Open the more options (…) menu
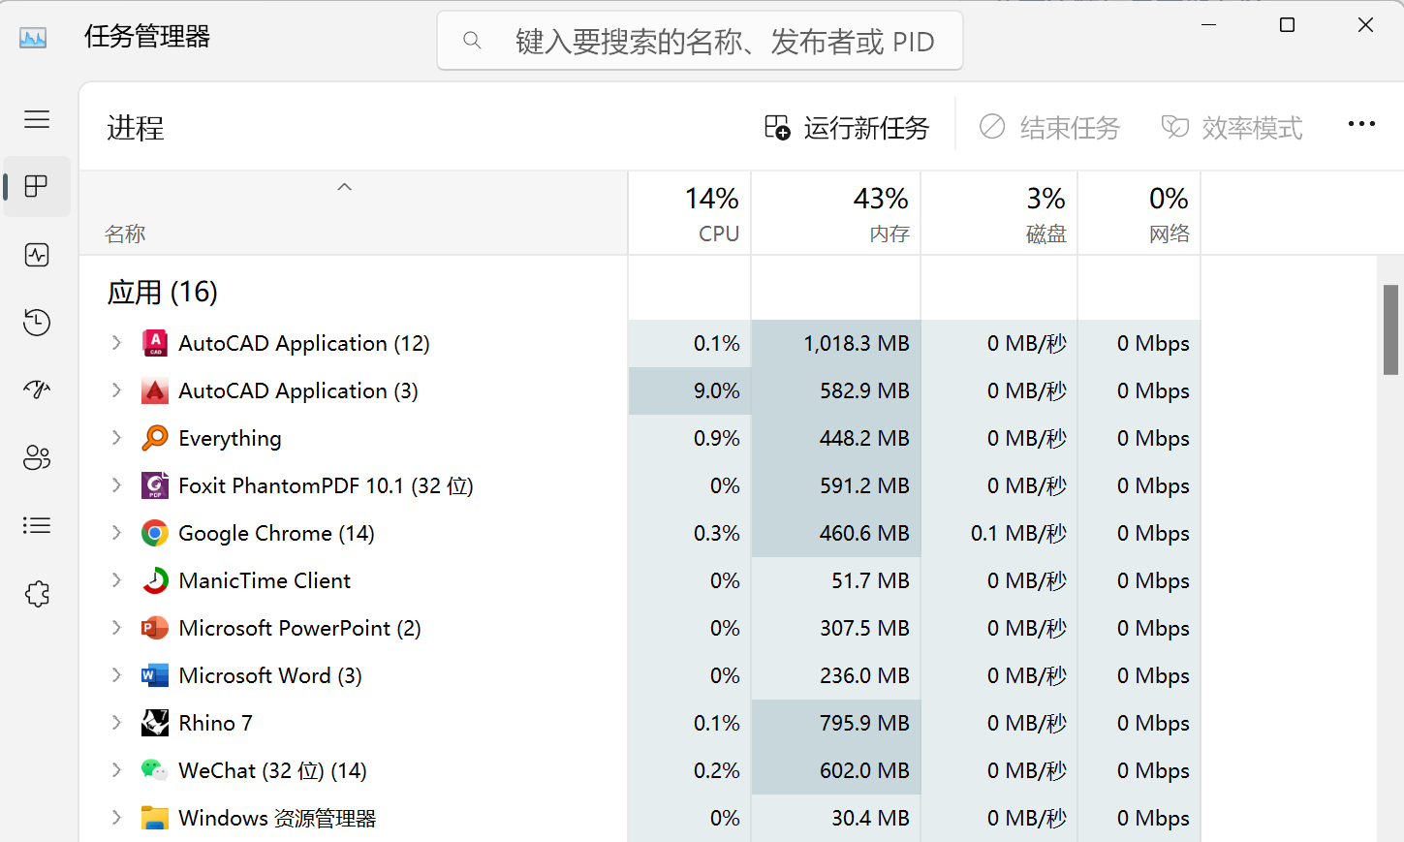 pyautogui.click(x=1361, y=124)
